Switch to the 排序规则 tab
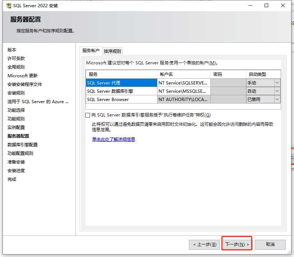294x257 pixels. [113, 51]
